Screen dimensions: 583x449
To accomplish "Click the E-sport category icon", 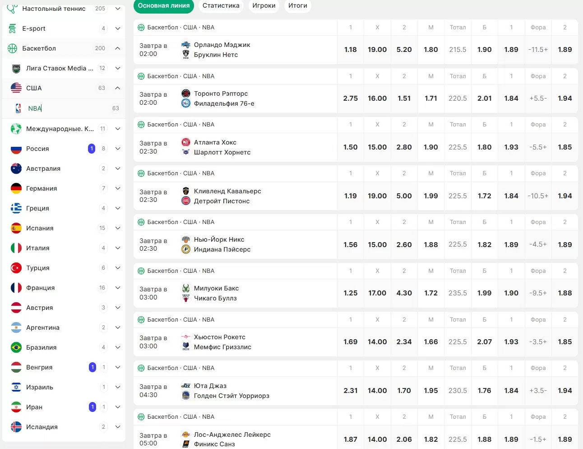I will click(x=12, y=28).
